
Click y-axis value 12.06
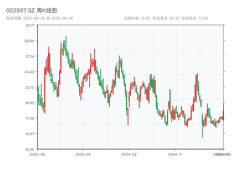point(30,149)
